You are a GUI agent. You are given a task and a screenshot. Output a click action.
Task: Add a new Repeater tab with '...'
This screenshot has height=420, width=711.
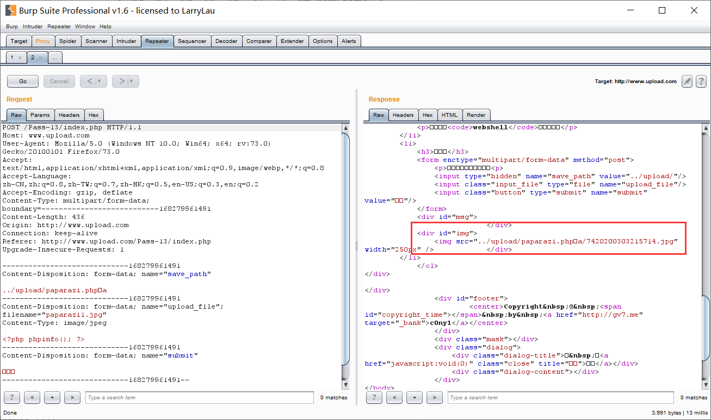point(55,58)
